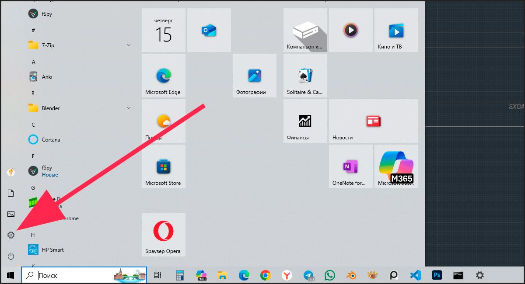Viewport: 525px width, 284px height.
Task: Open Calculator from the taskbar
Action: tap(179, 275)
